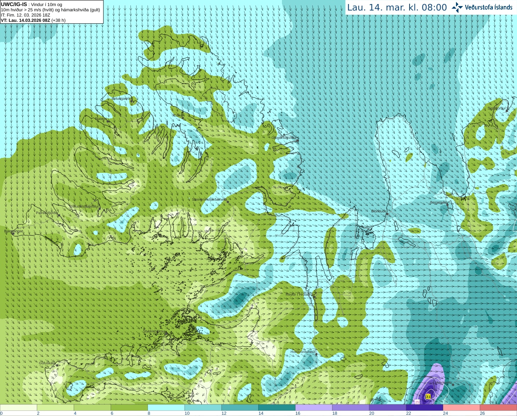Select the 0–2 m/s pale yellow legend swatch
Screen dimensions: 517x416
19,408
